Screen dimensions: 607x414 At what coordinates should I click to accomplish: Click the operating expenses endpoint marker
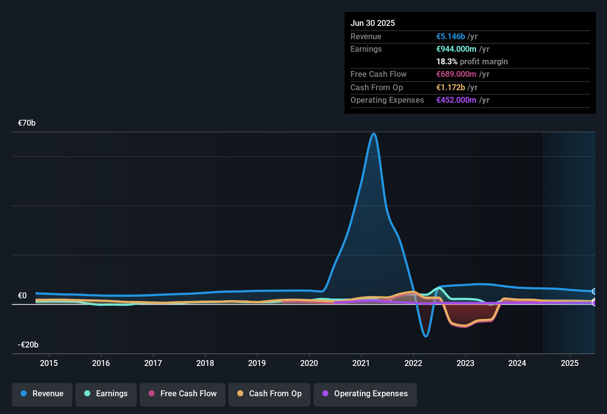[594, 303]
